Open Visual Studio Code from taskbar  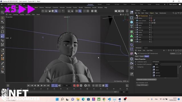coord(109,99)
